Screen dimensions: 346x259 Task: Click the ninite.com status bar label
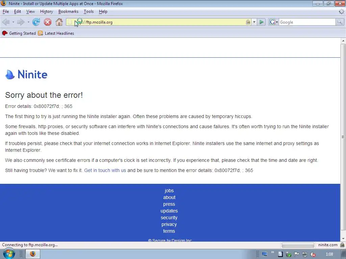point(328,245)
